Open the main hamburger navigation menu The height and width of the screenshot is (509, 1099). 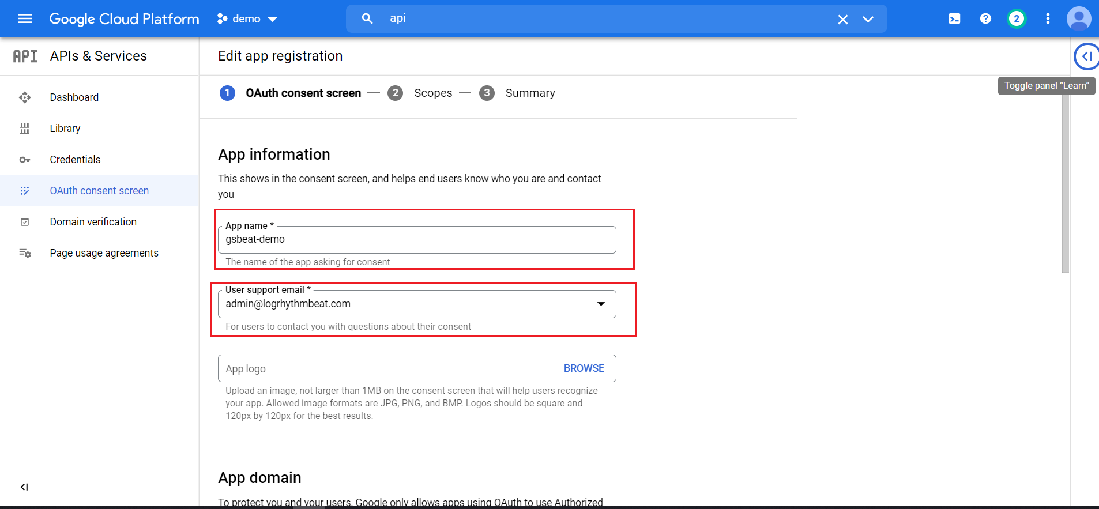(25, 19)
